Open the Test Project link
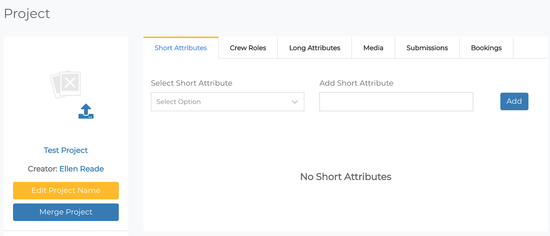Image resolution: width=550 pixels, height=236 pixels. click(66, 150)
